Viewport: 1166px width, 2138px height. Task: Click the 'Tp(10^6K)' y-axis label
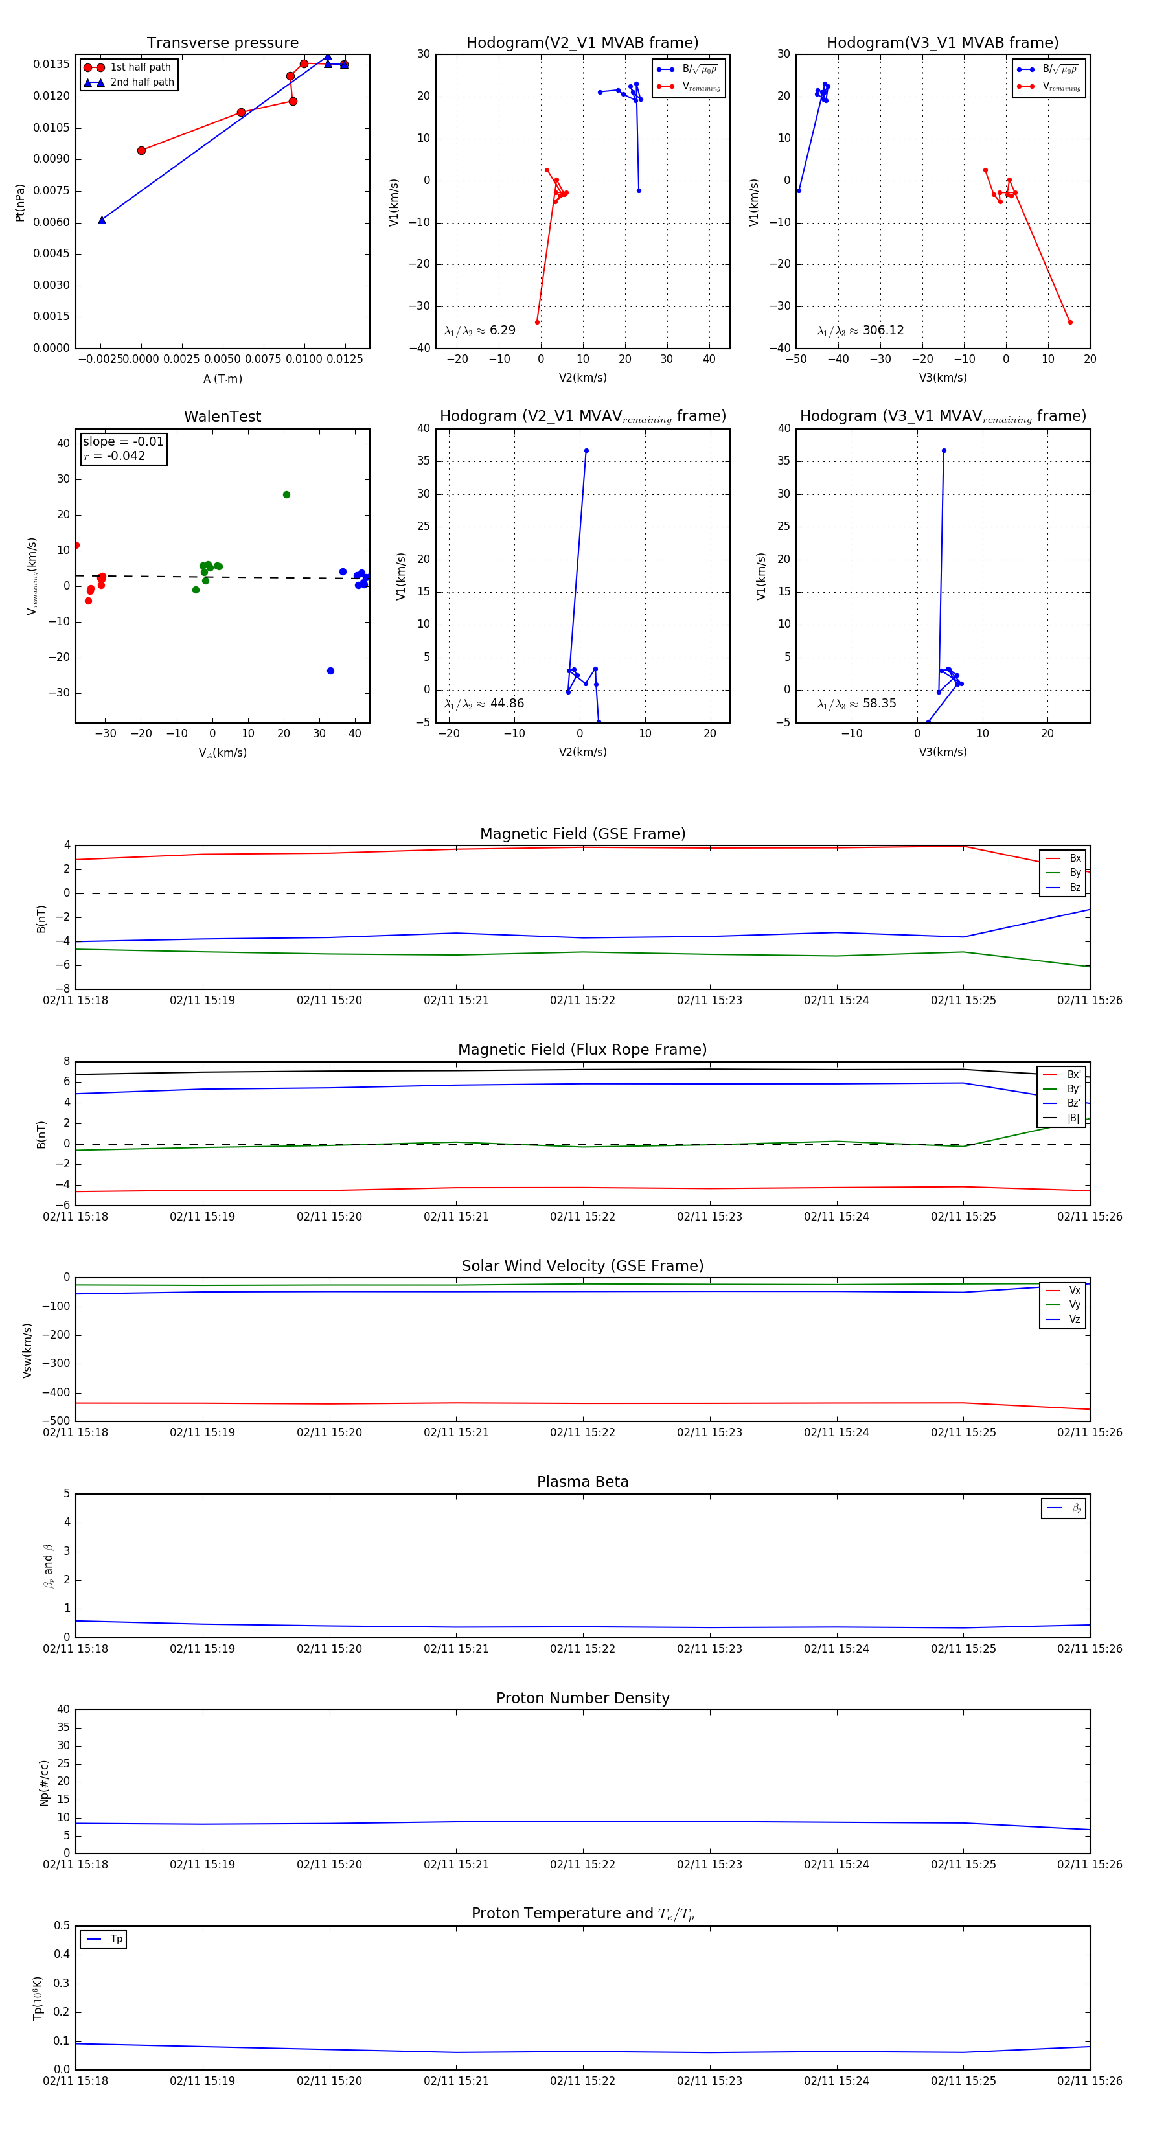pos(38,1998)
